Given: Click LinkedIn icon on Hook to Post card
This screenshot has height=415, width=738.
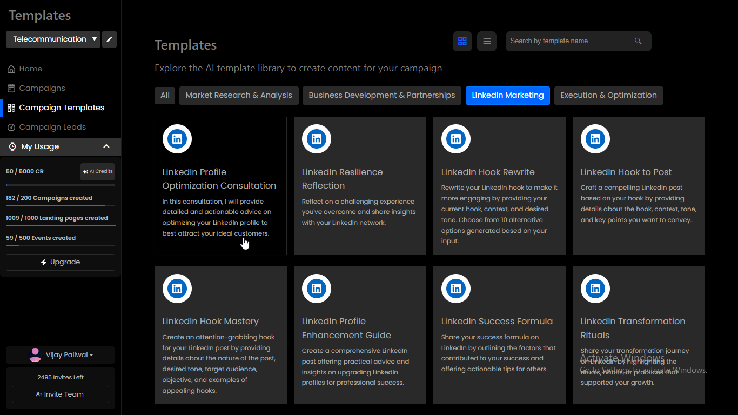Looking at the screenshot, I should coord(595,139).
